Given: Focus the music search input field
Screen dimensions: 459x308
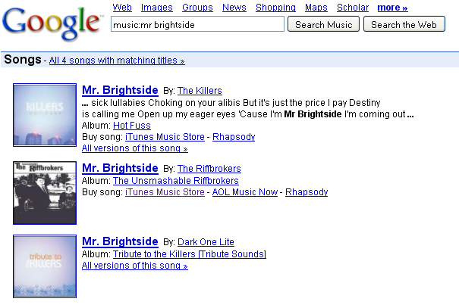Looking at the screenshot, I should pos(197,24).
